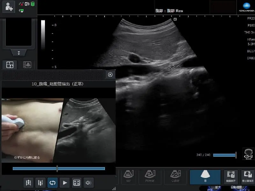Toggle loop playback in the video player
Viewport: 255px width, 191px height.
53,183
